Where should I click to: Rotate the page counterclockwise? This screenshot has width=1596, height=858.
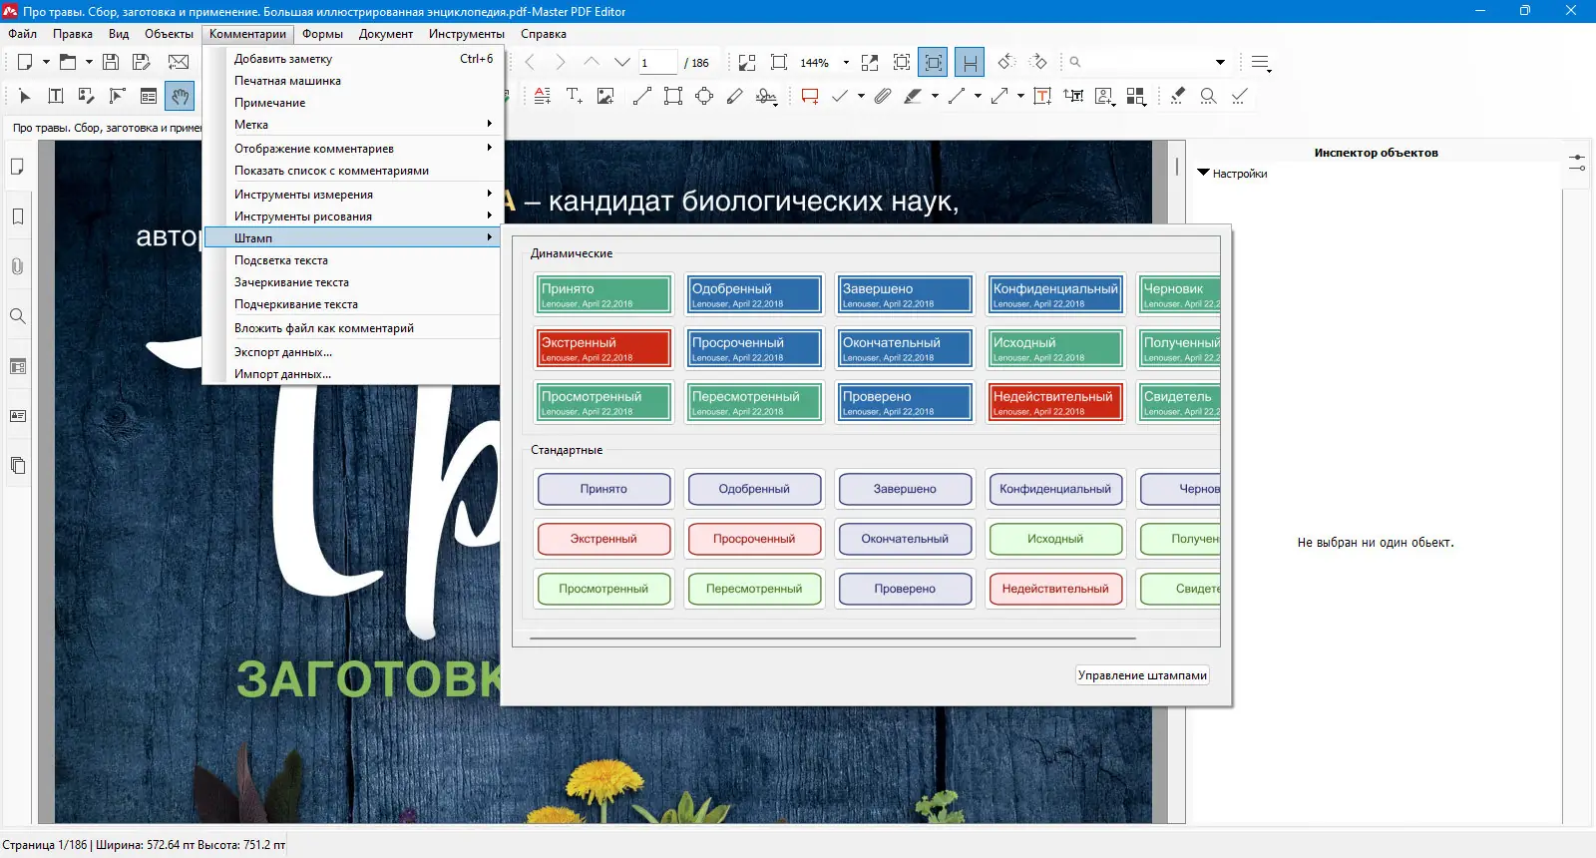point(1006,62)
